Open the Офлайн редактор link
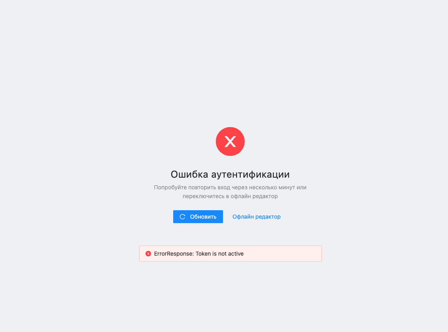 (256, 217)
